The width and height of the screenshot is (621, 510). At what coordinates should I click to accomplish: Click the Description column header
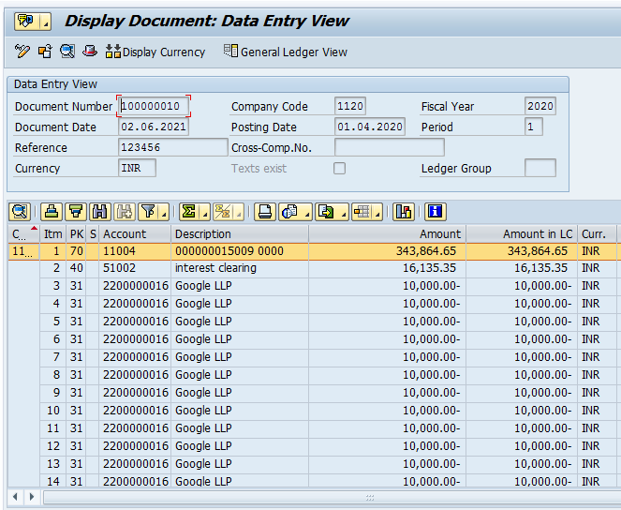coord(240,234)
